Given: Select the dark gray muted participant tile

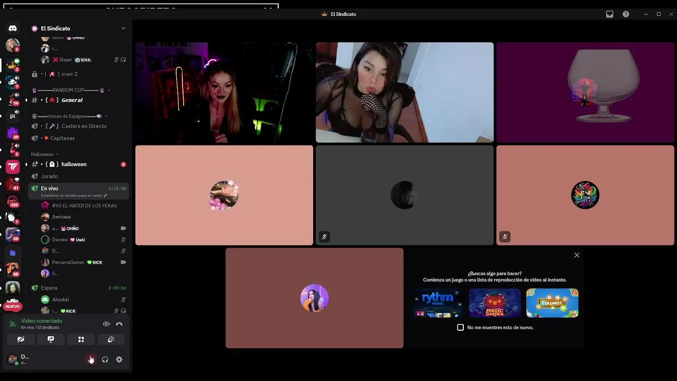Looking at the screenshot, I should click(x=405, y=195).
